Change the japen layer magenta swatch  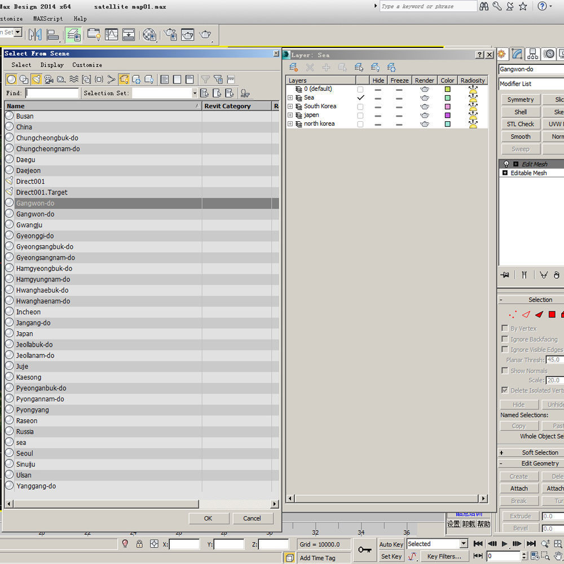(x=447, y=115)
